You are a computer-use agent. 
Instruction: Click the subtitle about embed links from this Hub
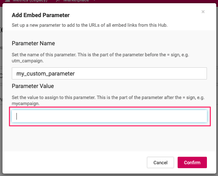90,25
